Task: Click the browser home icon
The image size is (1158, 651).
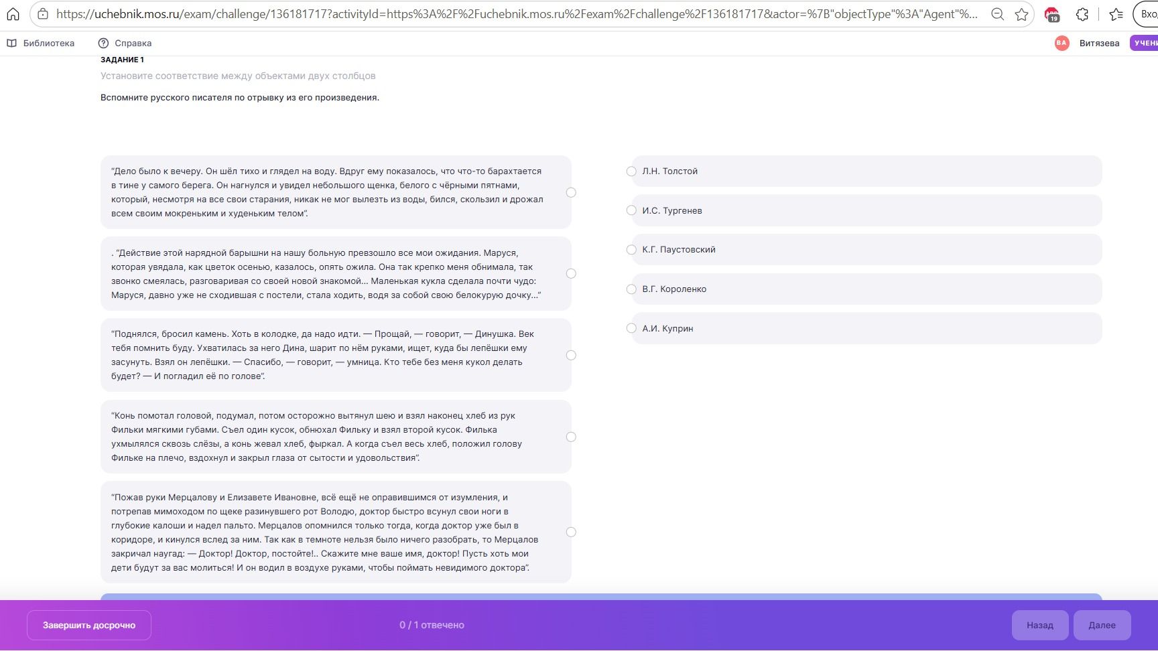Action: point(13,14)
